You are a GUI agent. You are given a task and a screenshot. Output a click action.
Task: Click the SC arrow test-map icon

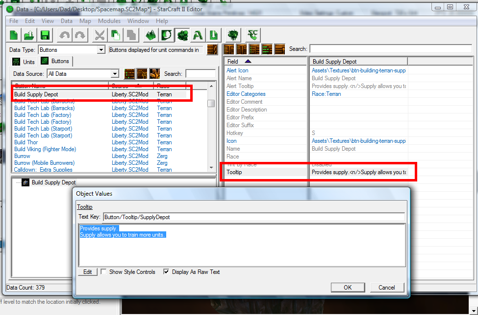[252, 35]
